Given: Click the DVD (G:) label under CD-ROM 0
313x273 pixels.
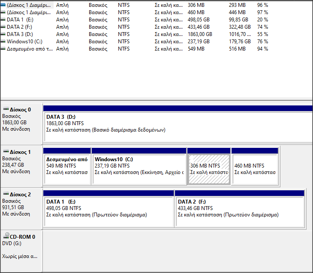Looking at the screenshot, I should coord(11,244).
